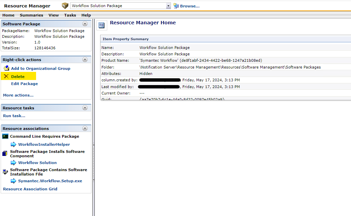Click the Add to Organizational Group icon

pos(6,69)
